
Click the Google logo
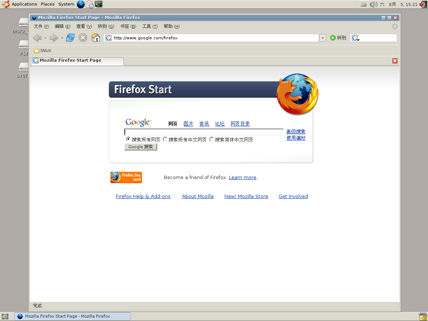click(138, 123)
